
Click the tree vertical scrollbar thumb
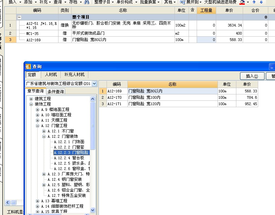(x=92, y=126)
